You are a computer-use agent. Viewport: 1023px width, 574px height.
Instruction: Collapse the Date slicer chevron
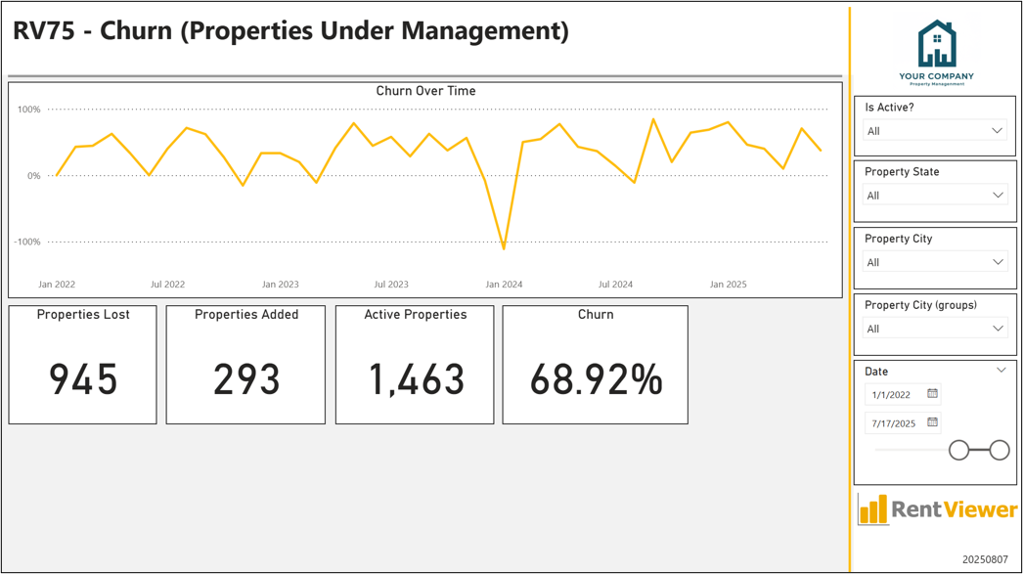click(x=1001, y=371)
